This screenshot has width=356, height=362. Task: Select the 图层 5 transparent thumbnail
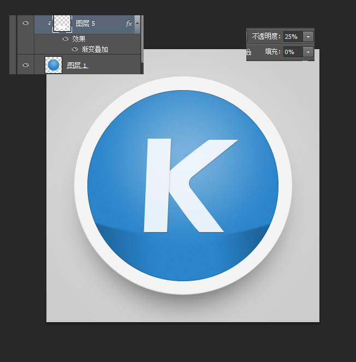[x=62, y=23]
